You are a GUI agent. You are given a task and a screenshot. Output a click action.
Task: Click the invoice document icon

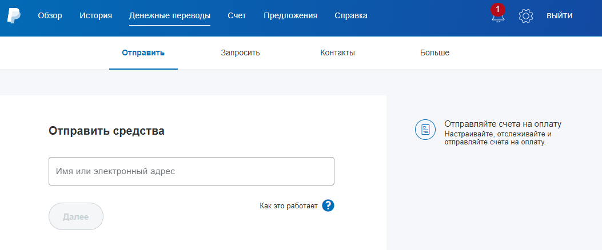point(425,130)
